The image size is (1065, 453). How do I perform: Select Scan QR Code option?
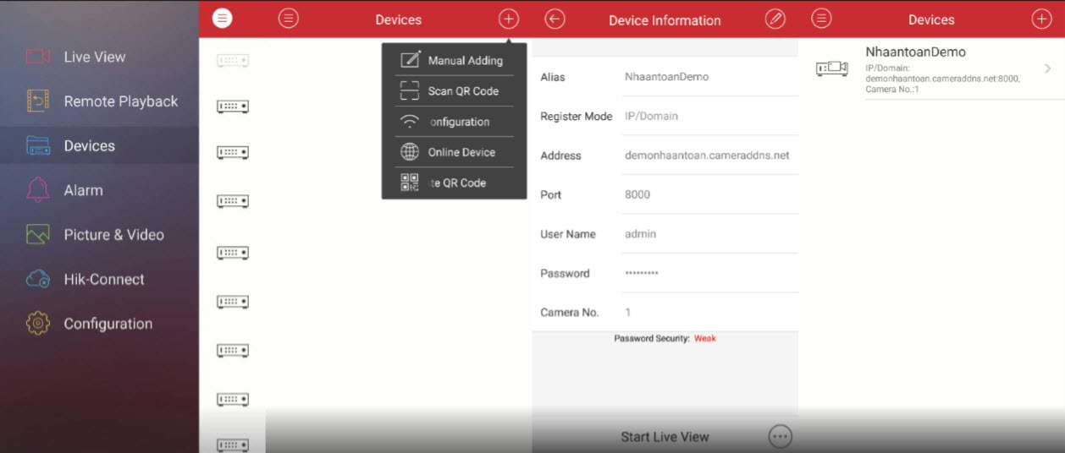462,91
